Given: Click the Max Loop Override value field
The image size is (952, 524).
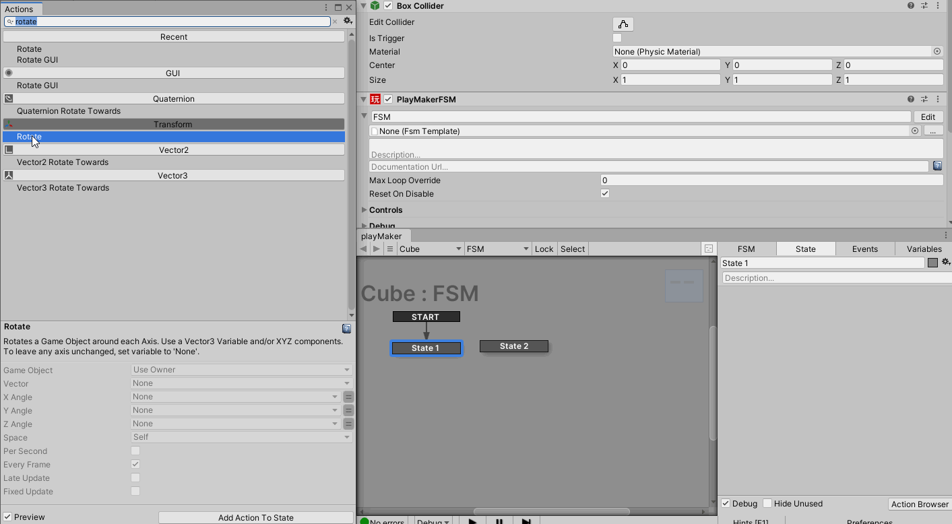Looking at the screenshot, I should pyautogui.click(x=771, y=180).
